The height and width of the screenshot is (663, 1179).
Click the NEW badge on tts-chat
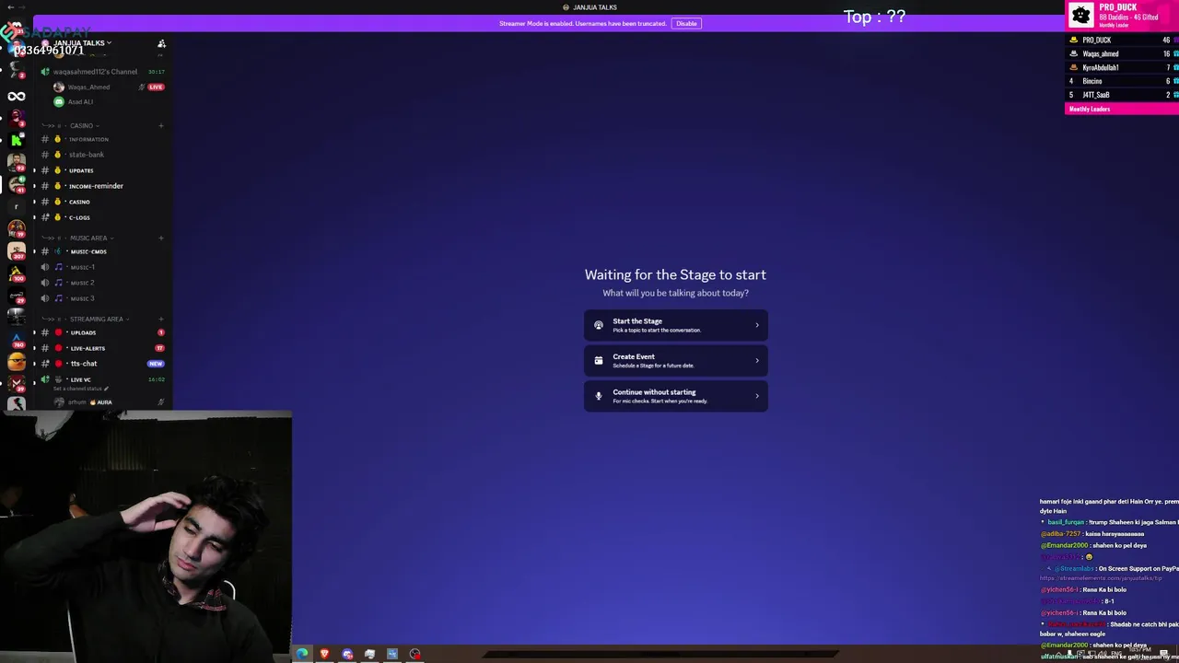(156, 364)
